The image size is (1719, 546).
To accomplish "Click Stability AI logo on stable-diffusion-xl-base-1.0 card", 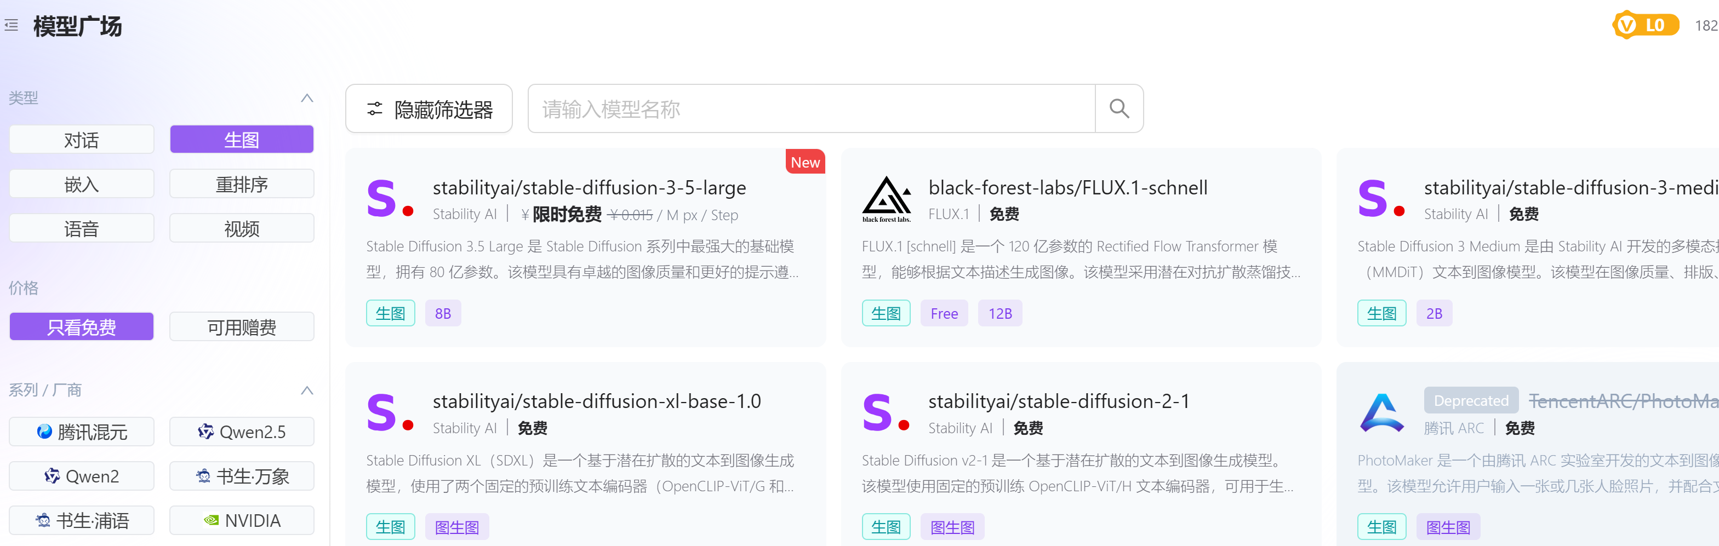I will [390, 412].
